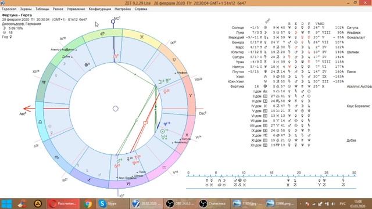Select the Венера row in the planets table
Image resolution: width=372 pixels, height=209 pixels.
(288, 42)
